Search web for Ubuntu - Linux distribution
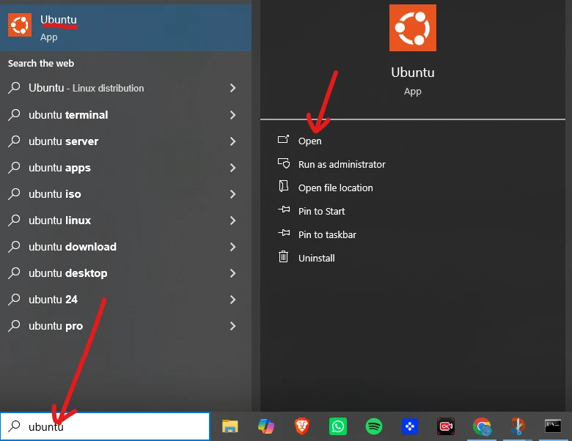 pyautogui.click(x=125, y=88)
